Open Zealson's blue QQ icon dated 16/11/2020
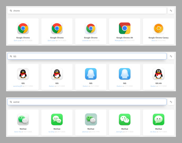Viewport: 182px width, 143px height. tap(91, 74)
